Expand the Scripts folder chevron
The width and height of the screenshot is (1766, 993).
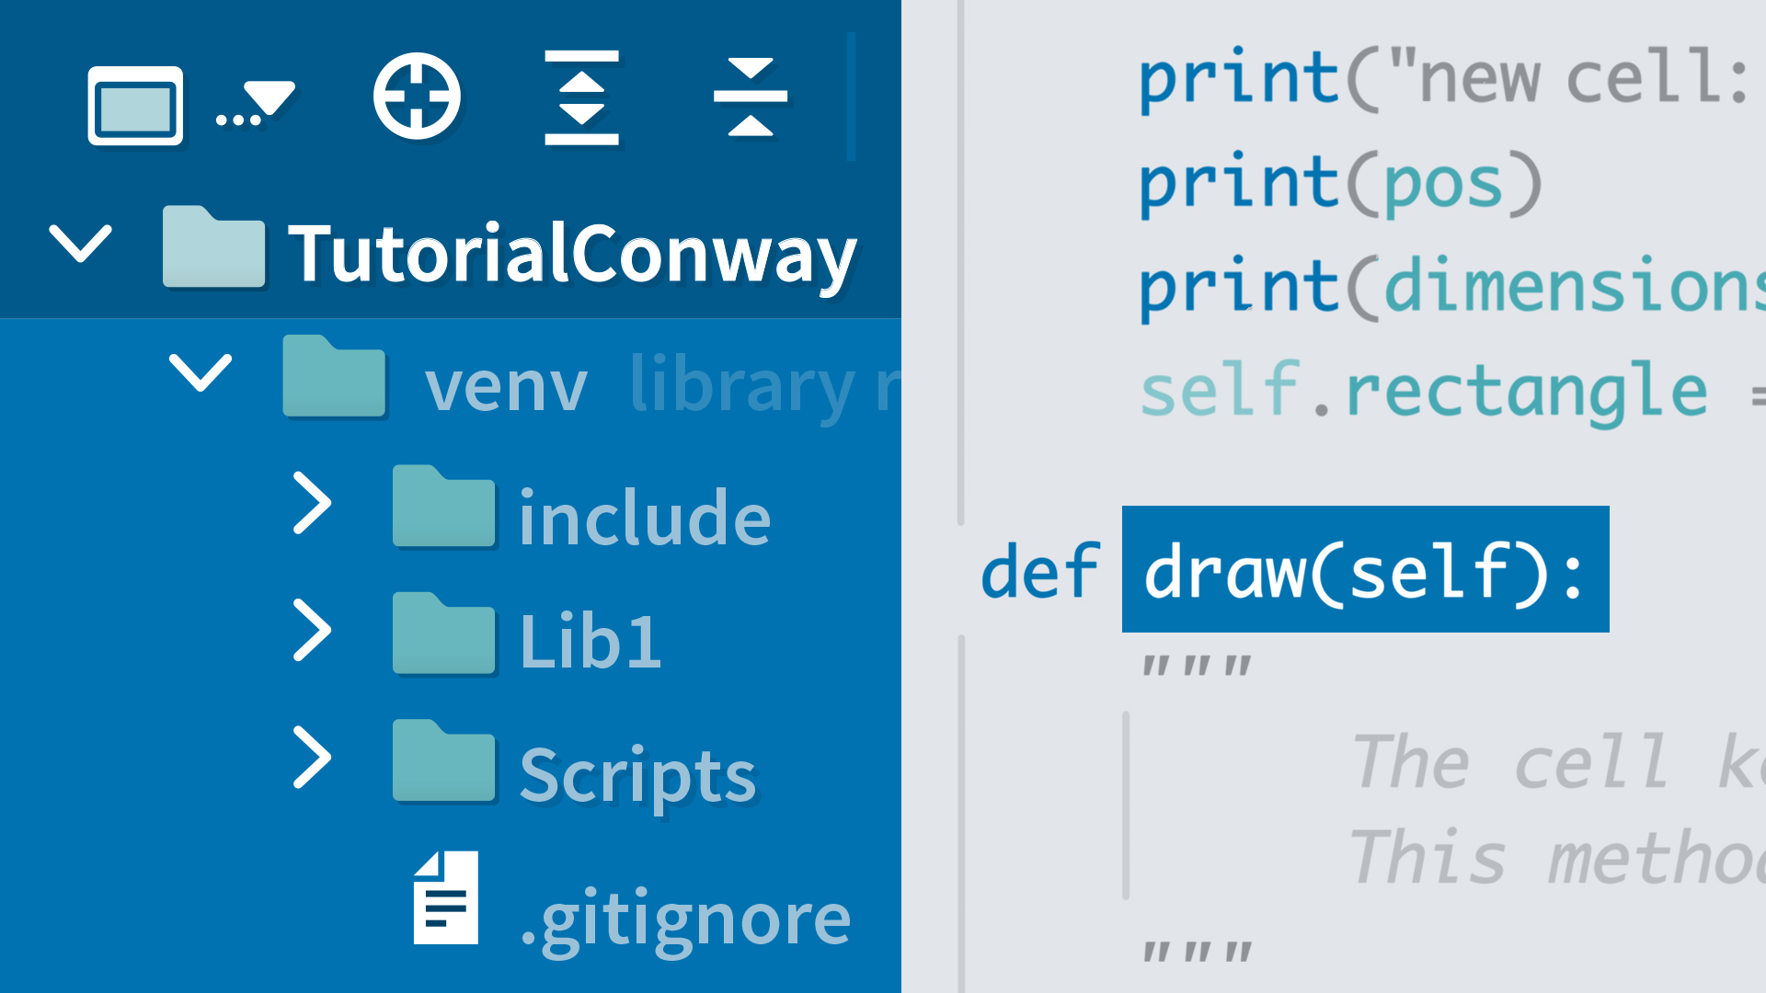(312, 758)
